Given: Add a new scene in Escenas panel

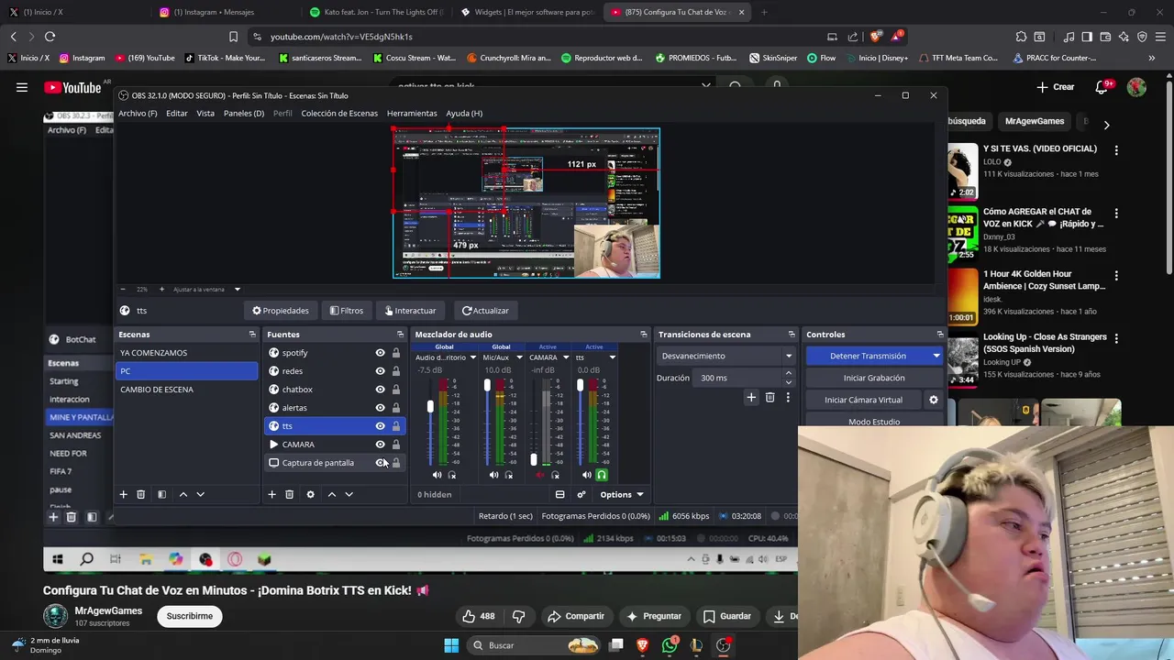Looking at the screenshot, I should pyautogui.click(x=123, y=494).
